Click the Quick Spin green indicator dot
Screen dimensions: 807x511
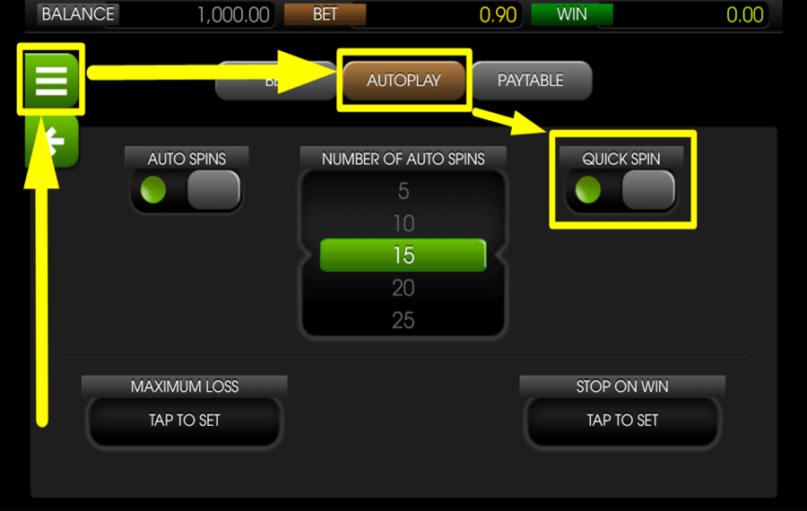pyautogui.click(x=587, y=190)
